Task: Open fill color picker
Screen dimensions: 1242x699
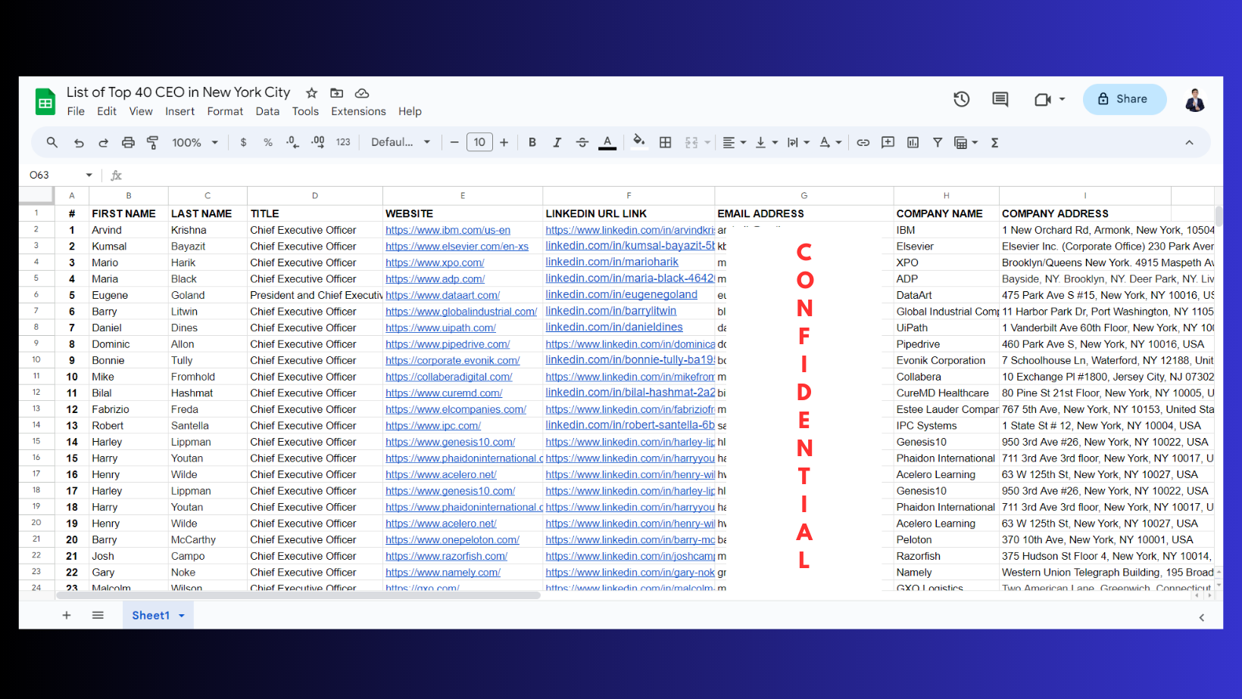Action: 639,141
